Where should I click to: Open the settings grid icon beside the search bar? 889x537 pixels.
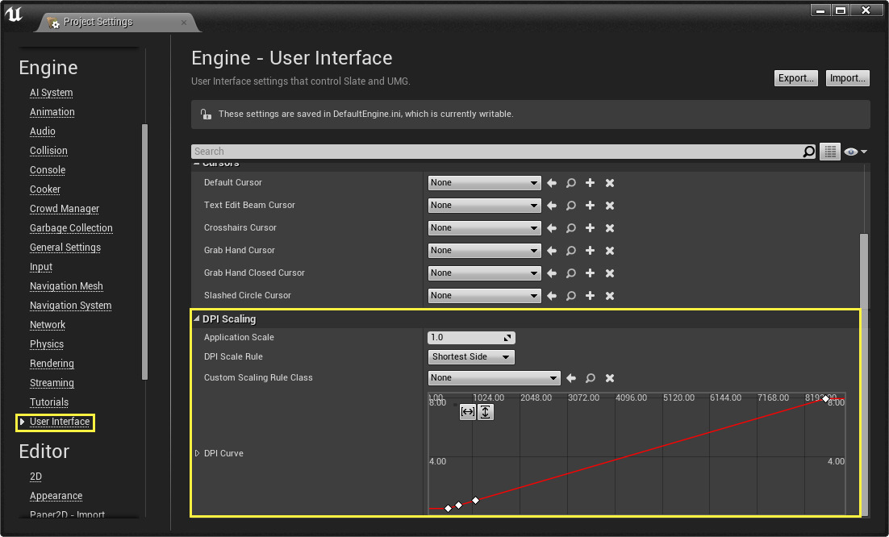(829, 151)
